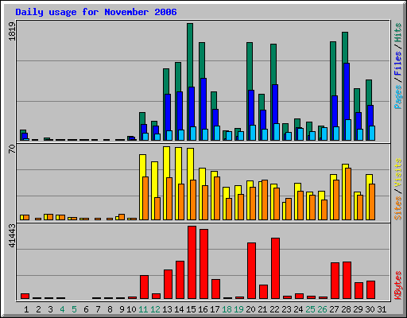407x318 pixels.
Task: Click green weekend day number 11 label
Action: point(143,309)
